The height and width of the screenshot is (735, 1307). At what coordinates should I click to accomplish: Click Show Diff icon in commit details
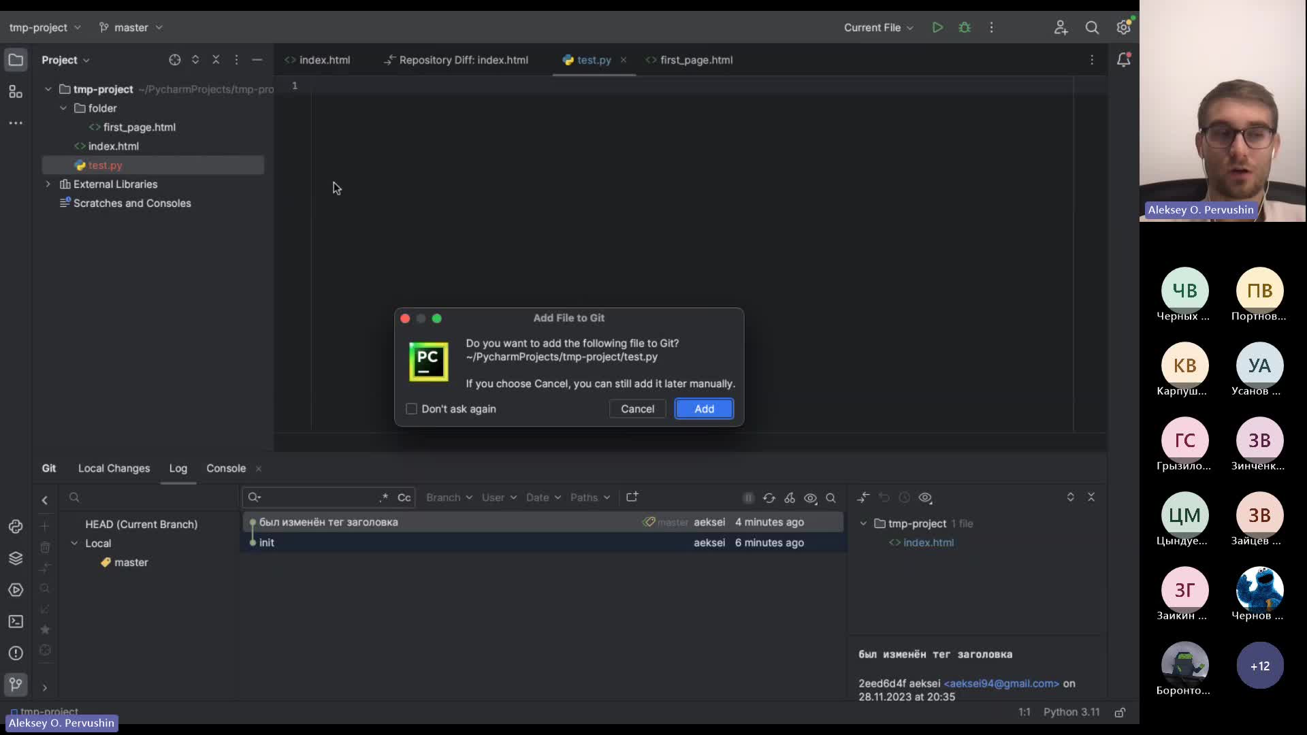tap(863, 497)
